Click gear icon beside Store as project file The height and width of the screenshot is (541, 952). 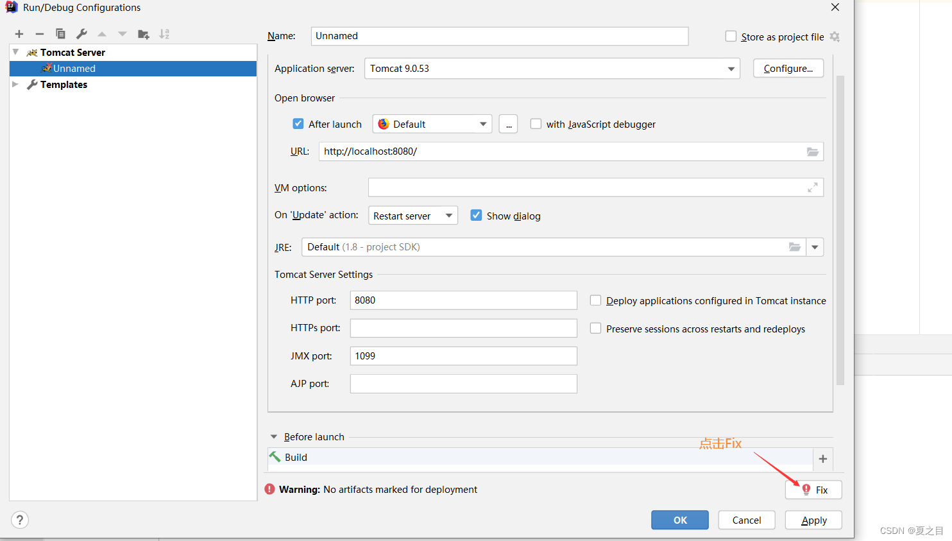coord(835,37)
